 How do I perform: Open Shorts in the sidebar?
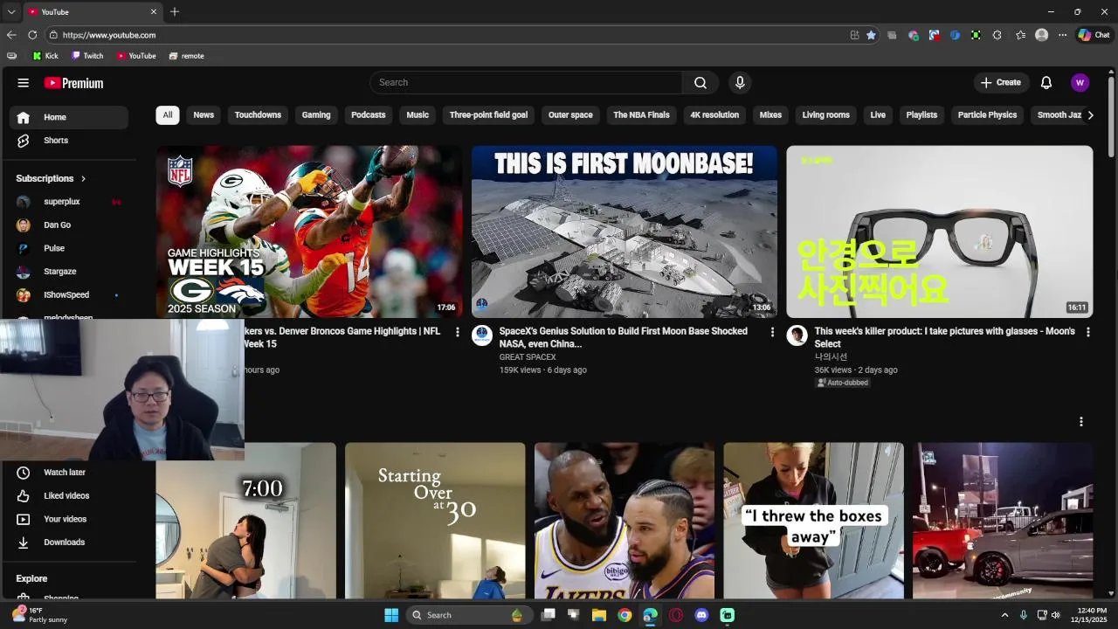click(x=69, y=141)
